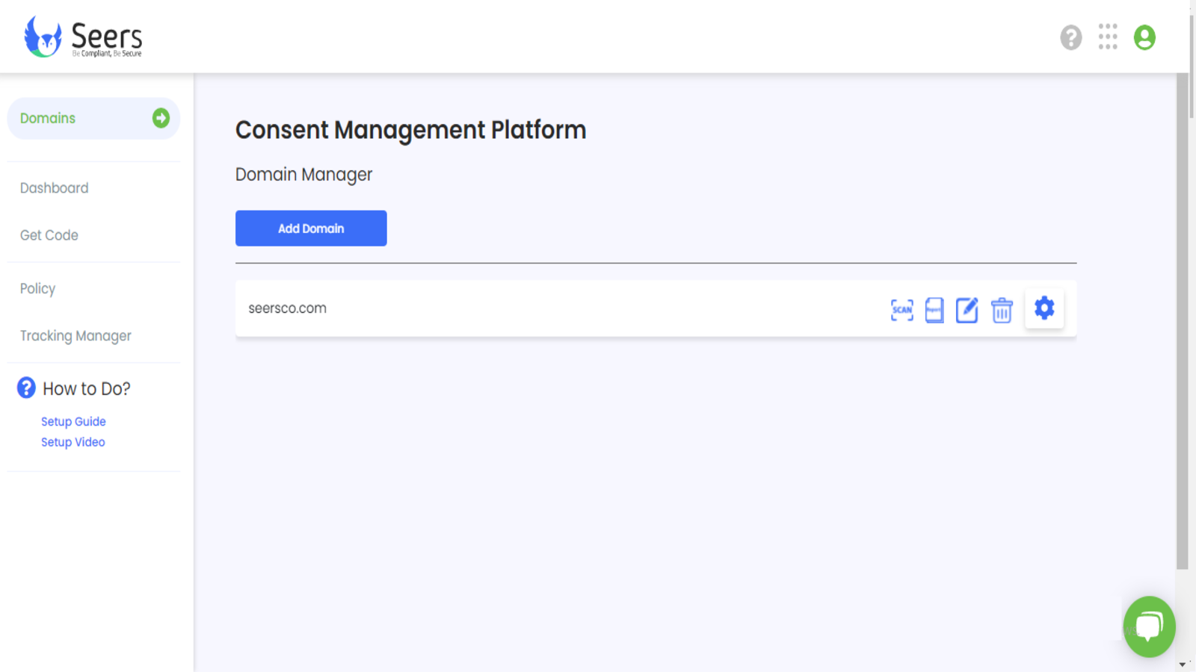Open the chat support bubble
Screen dimensions: 1196x672
coord(1150,626)
